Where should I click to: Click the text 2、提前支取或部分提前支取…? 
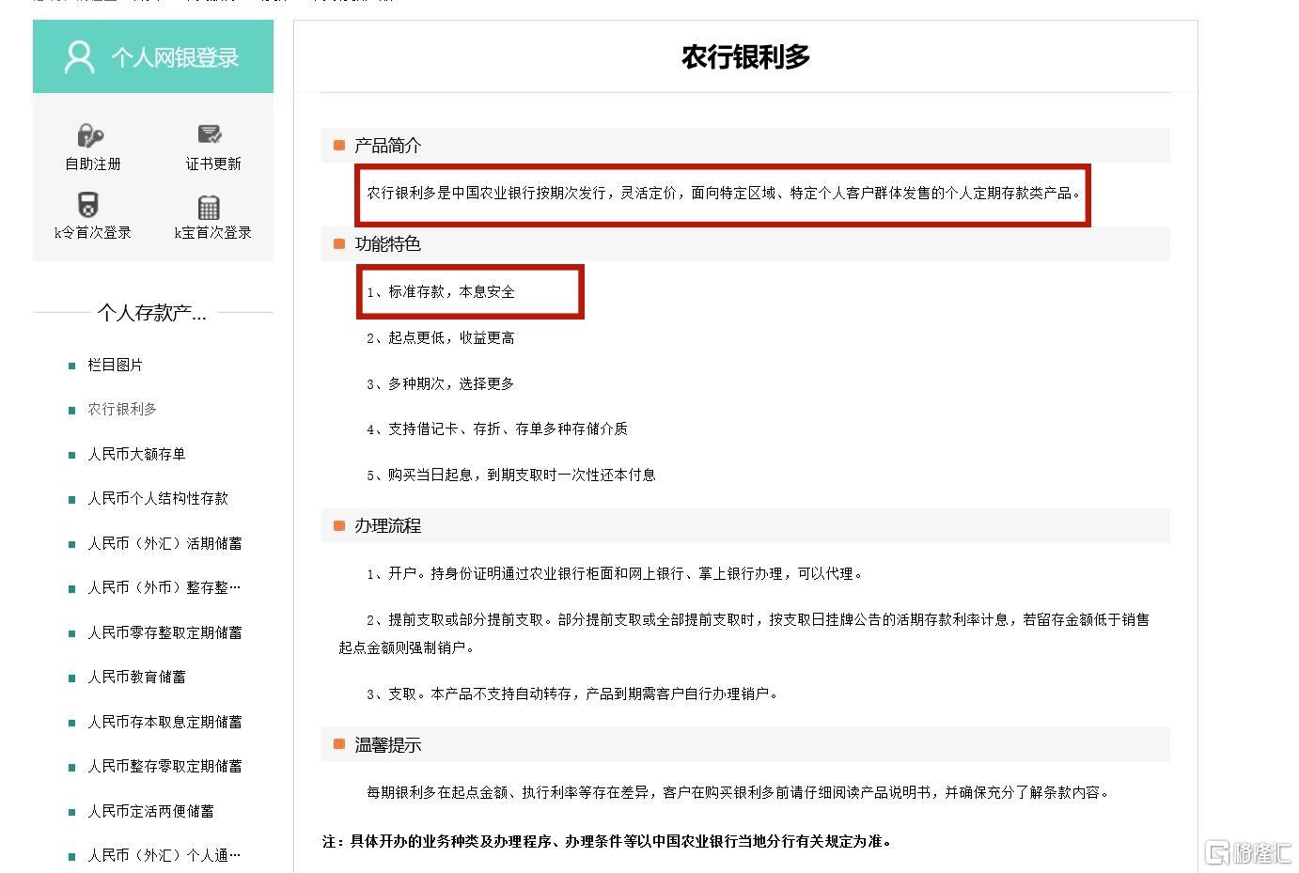tap(743, 633)
